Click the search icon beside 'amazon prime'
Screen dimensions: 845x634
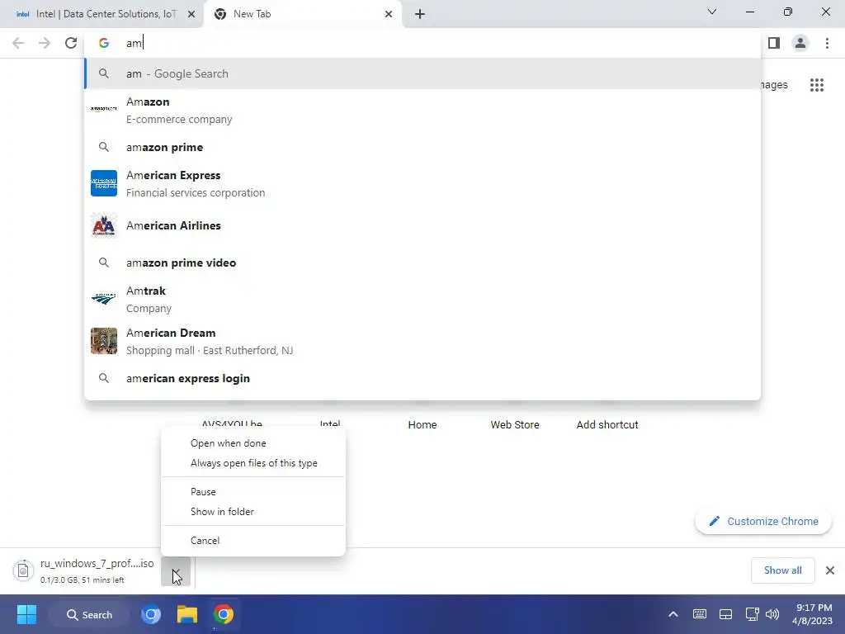[104, 147]
